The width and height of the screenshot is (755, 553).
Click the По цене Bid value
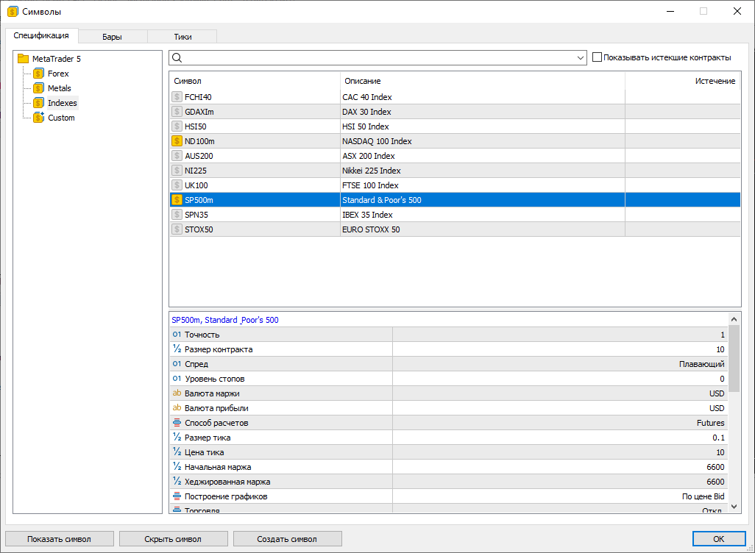(703, 496)
